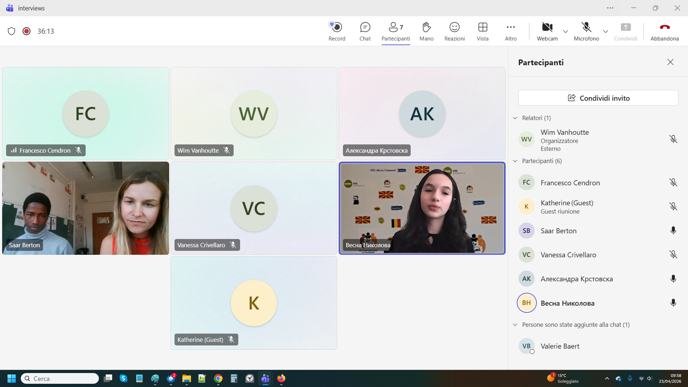Click the shield security icon
Viewport: 688px width, 387px height.
pyautogui.click(x=11, y=31)
